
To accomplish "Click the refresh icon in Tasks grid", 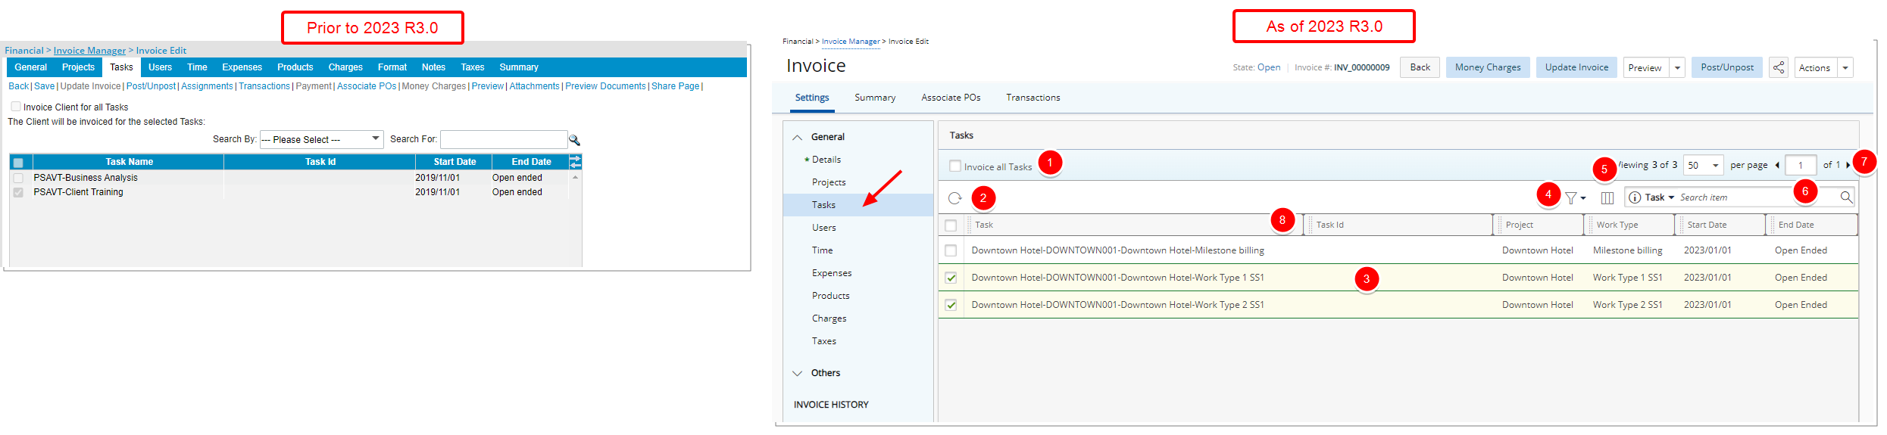I will tap(954, 198).
